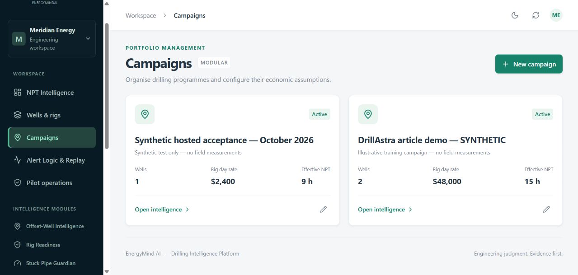
Task: Click the 15 h effective NPT value
Action: pos(532,182)
